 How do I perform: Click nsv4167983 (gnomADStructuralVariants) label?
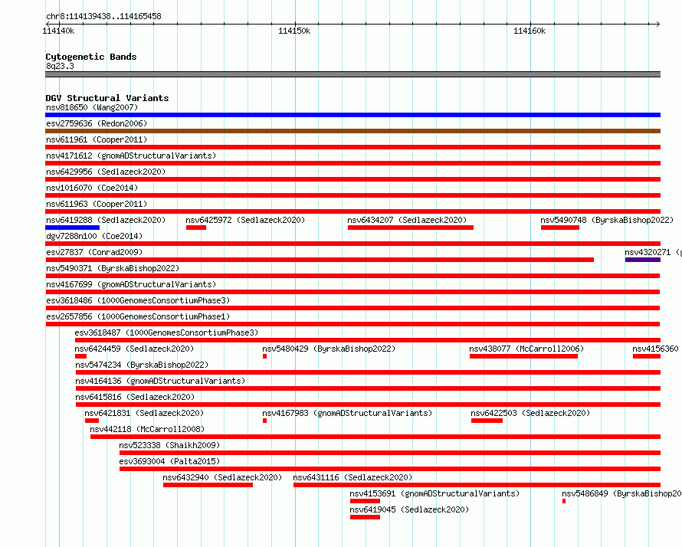(x=347, y=413)
